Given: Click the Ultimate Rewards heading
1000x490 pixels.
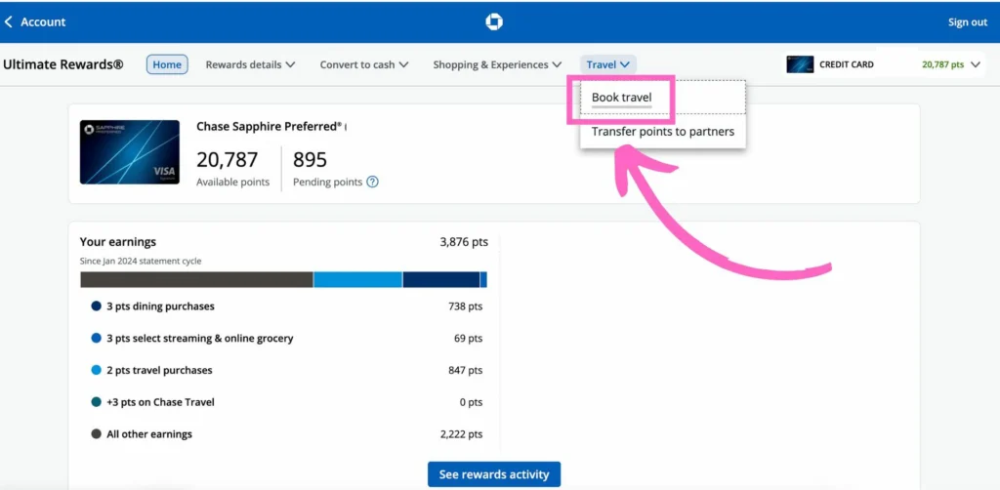Looking at the screenshot, I should 63,64.
